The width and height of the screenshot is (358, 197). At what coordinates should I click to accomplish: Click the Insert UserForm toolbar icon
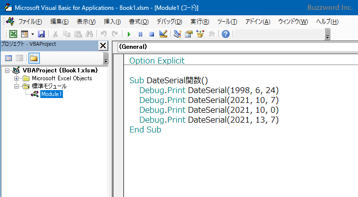click(x=25, y=34)
